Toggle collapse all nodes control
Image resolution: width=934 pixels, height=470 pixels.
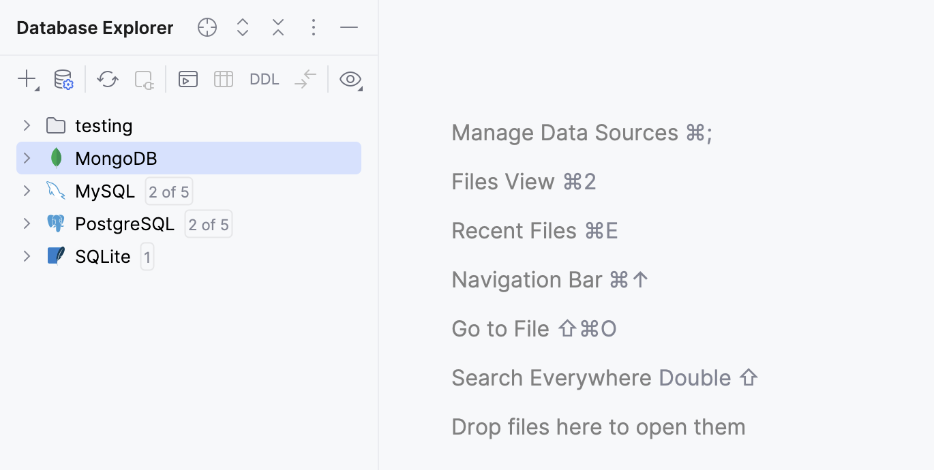point(277,27)
